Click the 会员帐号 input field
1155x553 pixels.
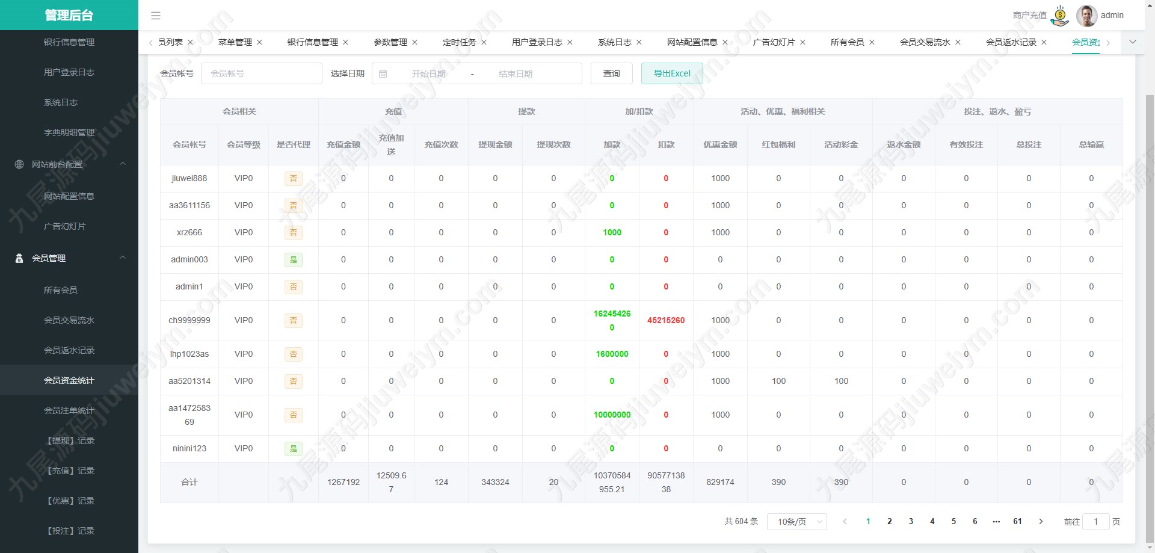[x=261, y=73]
